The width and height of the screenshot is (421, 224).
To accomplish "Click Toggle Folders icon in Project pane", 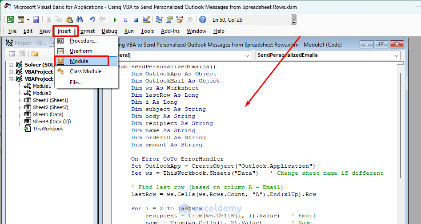I will (x=35, y=54).
